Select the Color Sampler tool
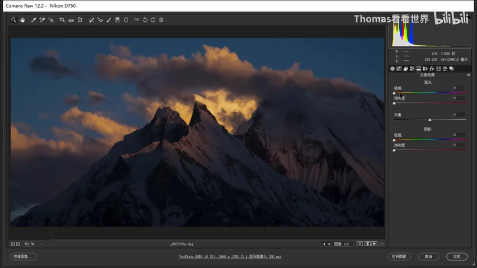The height and width of the screenshot is (268, 477). coord(42,20)
